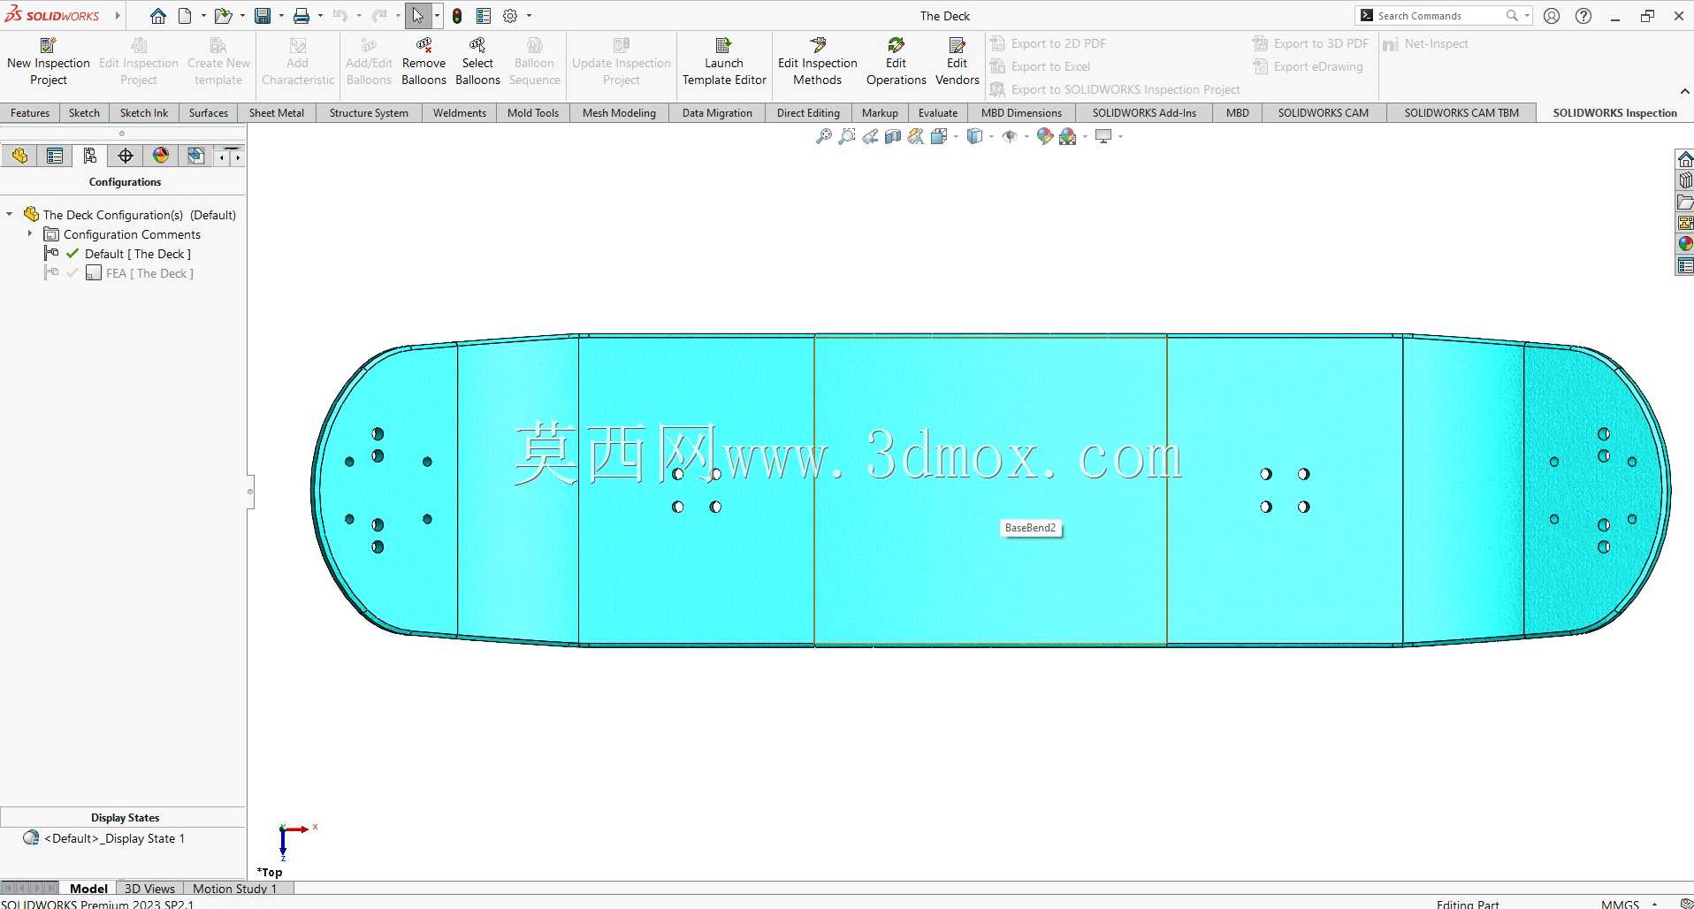
Task: Expand the Save dropdown arrow
Action: point(281,16)
